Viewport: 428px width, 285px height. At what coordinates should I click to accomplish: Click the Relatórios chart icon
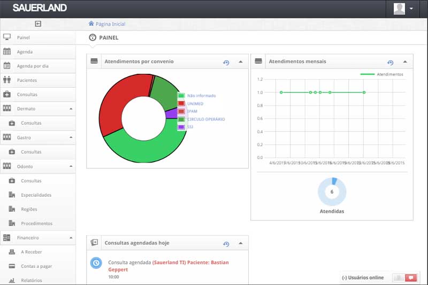(x=12, y=280)
